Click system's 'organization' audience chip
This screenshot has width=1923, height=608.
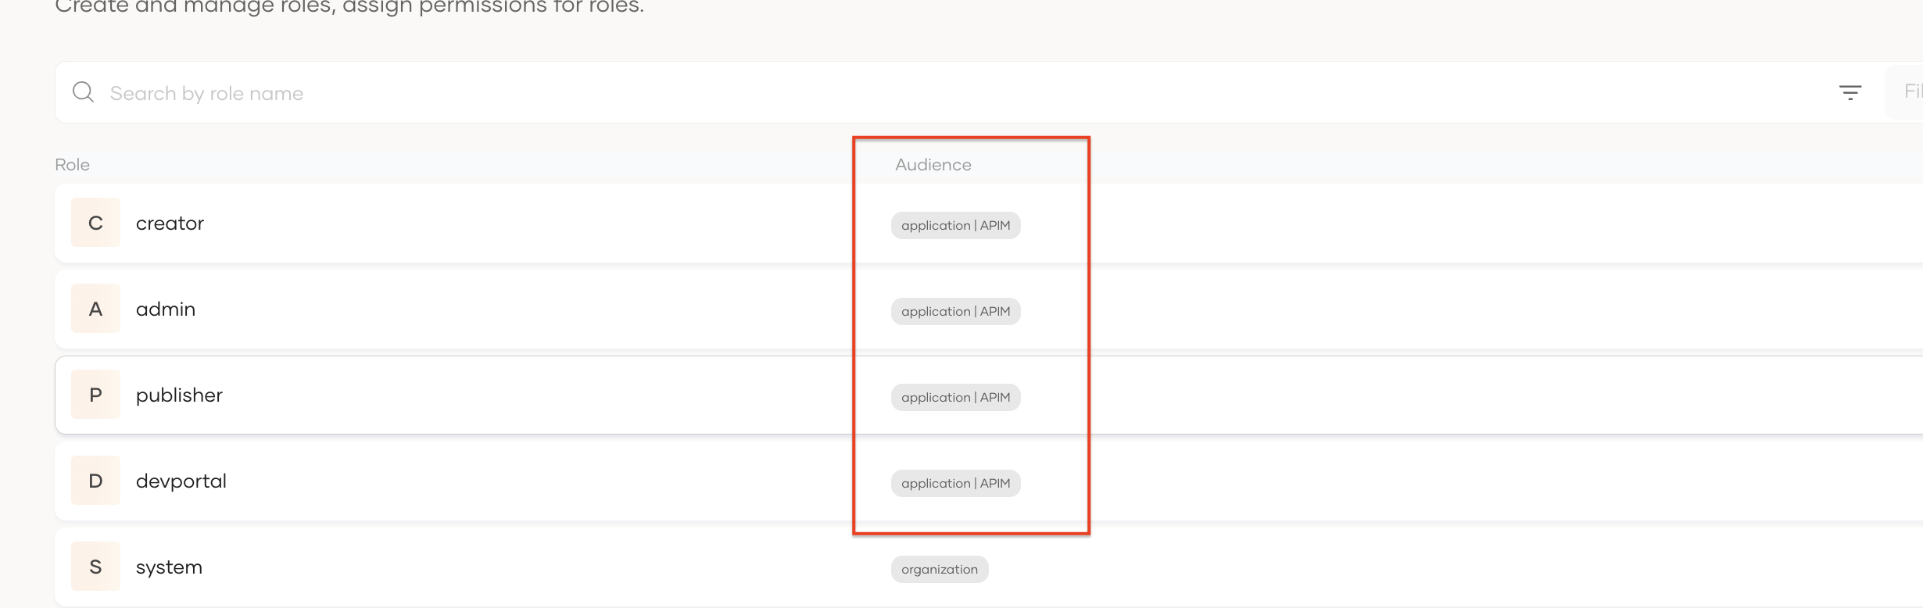[940, 570]
